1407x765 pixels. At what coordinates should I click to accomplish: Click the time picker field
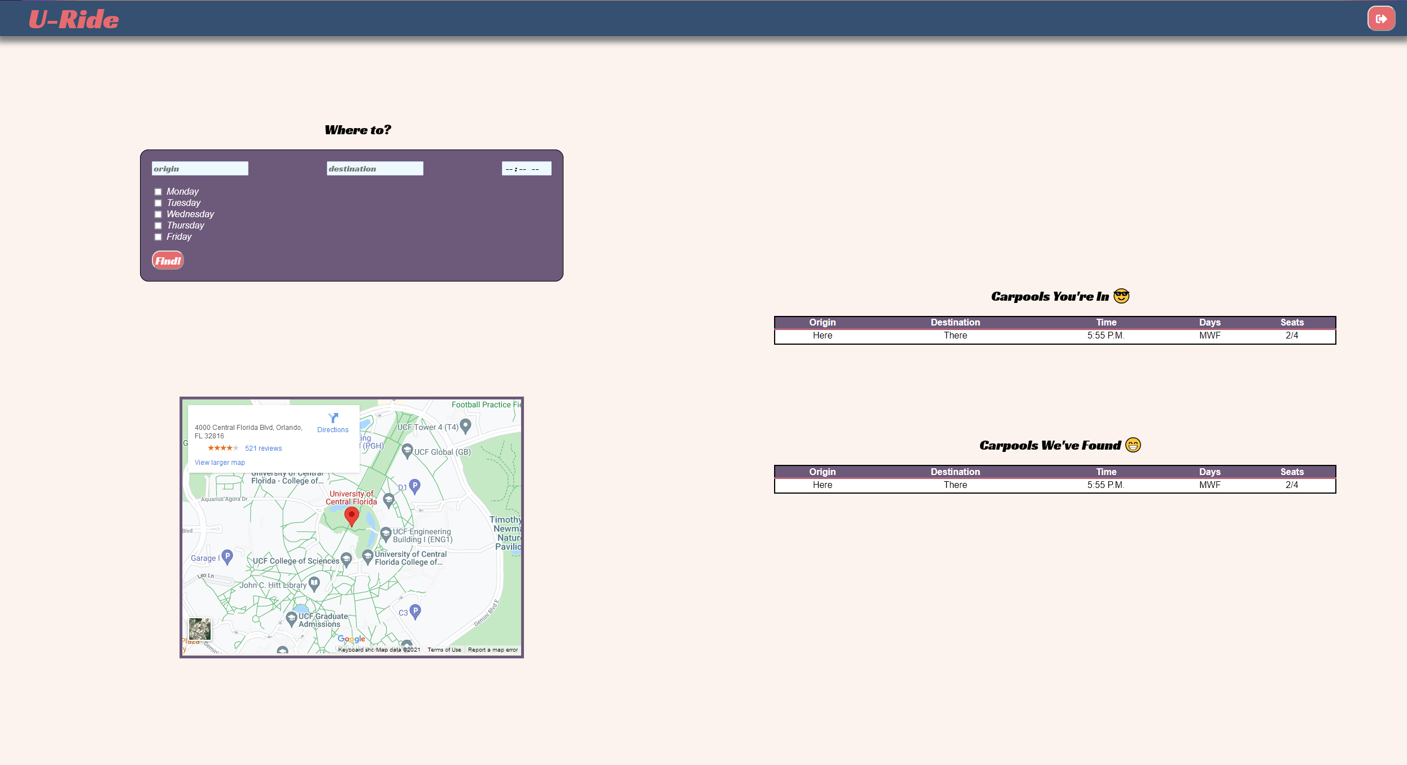(526, 169)
